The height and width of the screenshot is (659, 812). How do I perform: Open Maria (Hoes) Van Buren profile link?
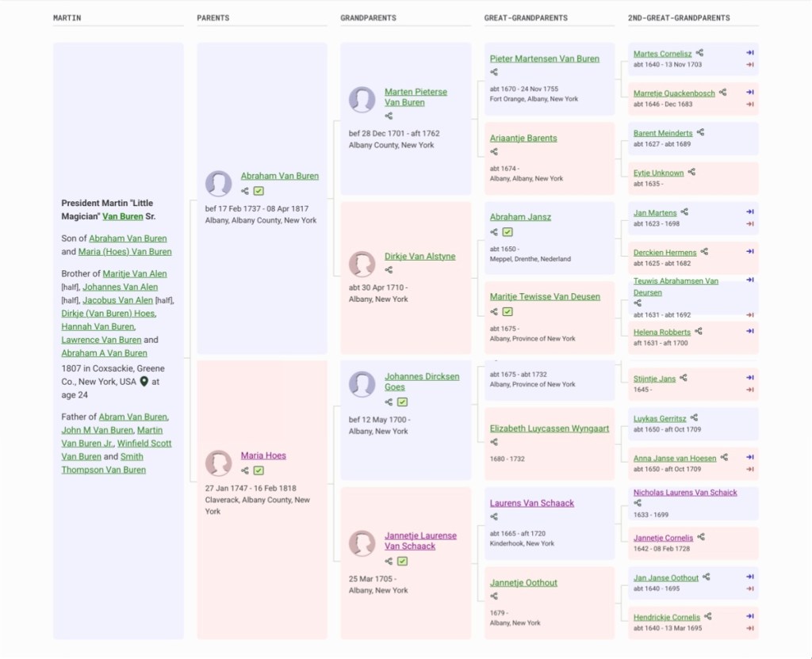[x=124, y=252]
